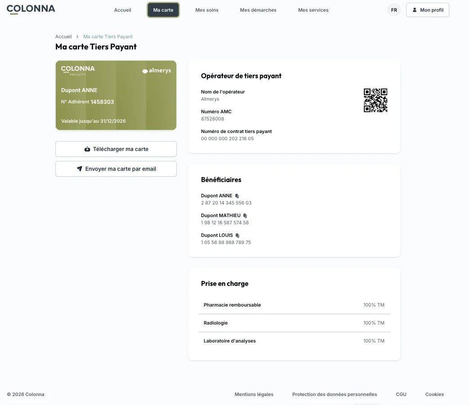This screenshot has width=470, height=405.
Task: Click operator name Almerys
Action: 210,99
